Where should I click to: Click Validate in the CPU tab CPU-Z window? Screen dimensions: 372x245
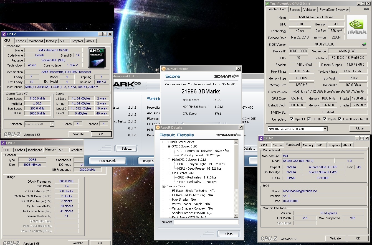[x=79, y=134]
